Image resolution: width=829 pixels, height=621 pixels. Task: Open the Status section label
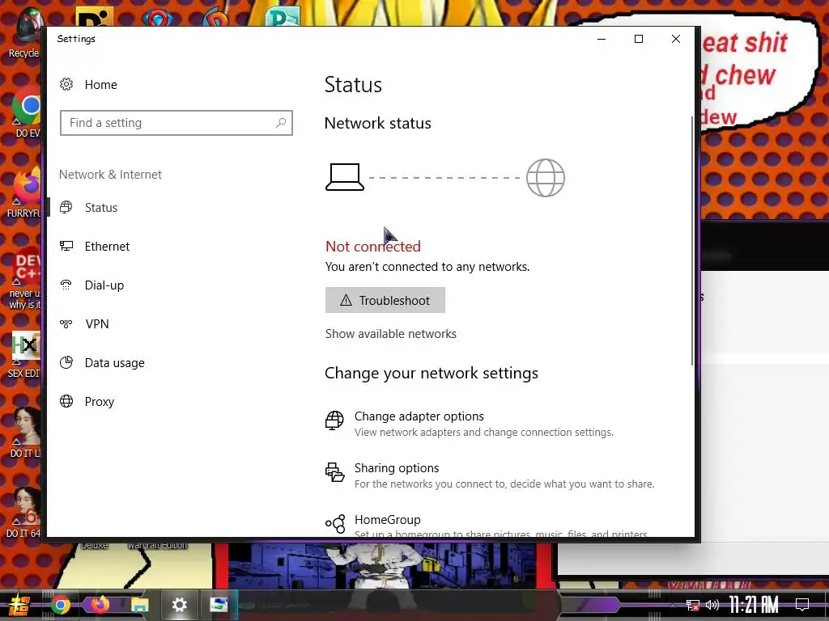pos(101,208)
